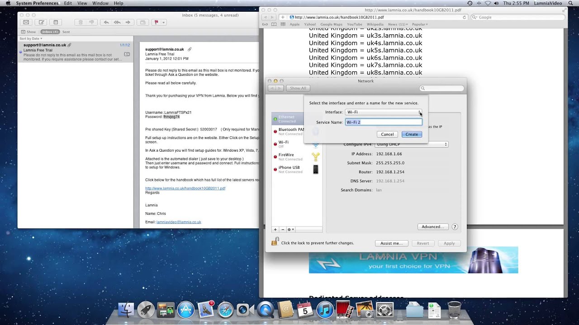Click Assist me button
The width and height of the screenshot is (579, 325).
pos(392,243)
